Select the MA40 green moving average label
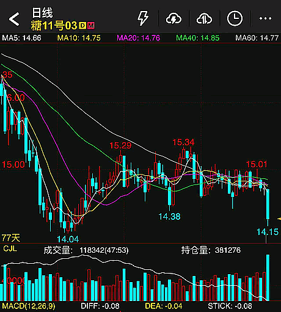The height and width of the screenshot is (312, 281). pyautogui.click(x=198, y=38)
